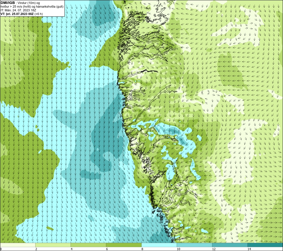The height and width of the screenshot is (251, 283).
Task: Click the color scale label 8
Action: coord(142,249)
